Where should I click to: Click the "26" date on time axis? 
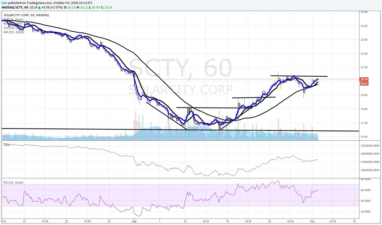(269, 221)
